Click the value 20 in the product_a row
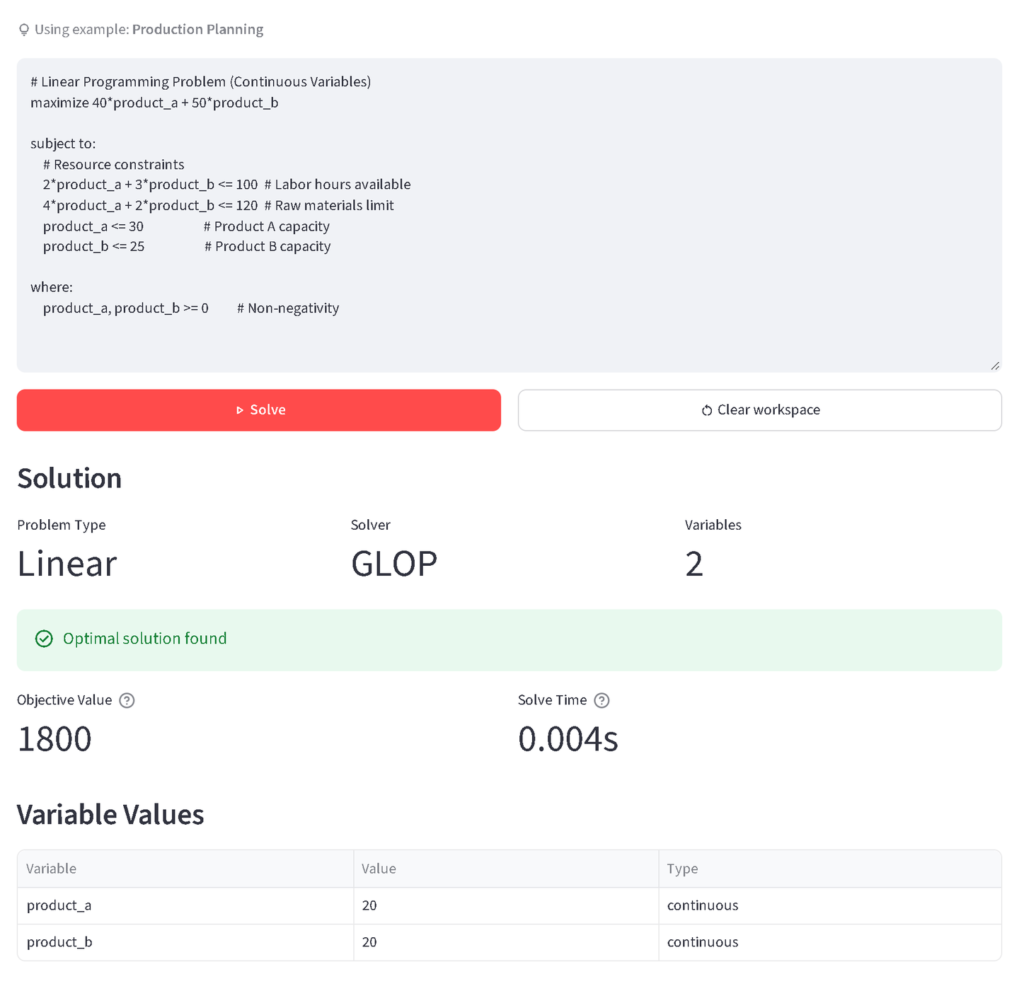Screen dimensions: 1019x986 pyautogui.click(x=506, y=906)
